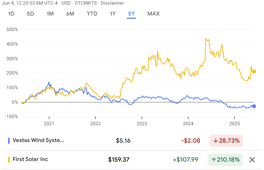Viewport: 264px width, 170px height.
Task: Click the yellow endpoint dot on chart
Action: [254, 71]
